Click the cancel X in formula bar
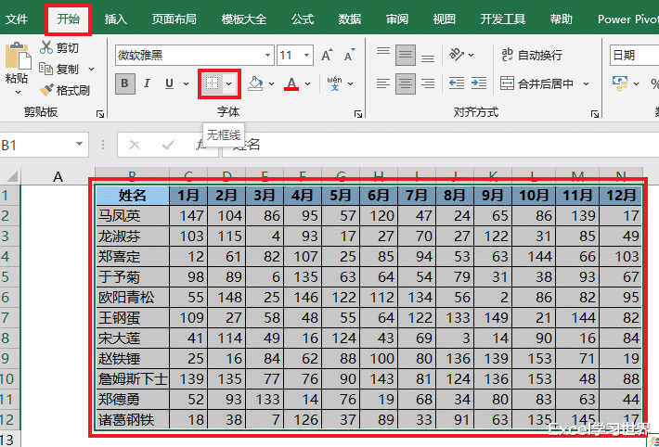659x447 pixels. (135, 145)
